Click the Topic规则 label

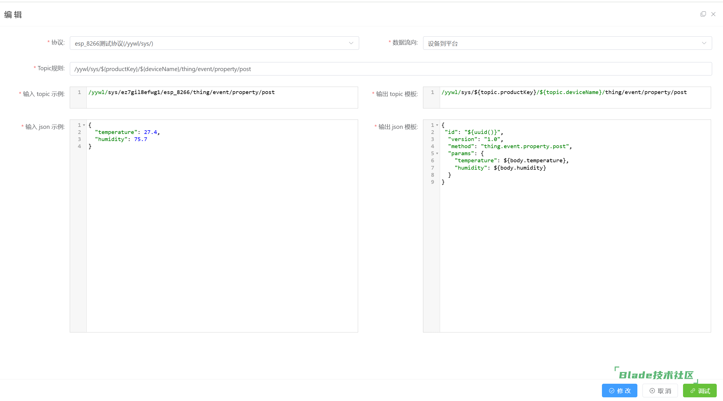[x=51, y=68]
